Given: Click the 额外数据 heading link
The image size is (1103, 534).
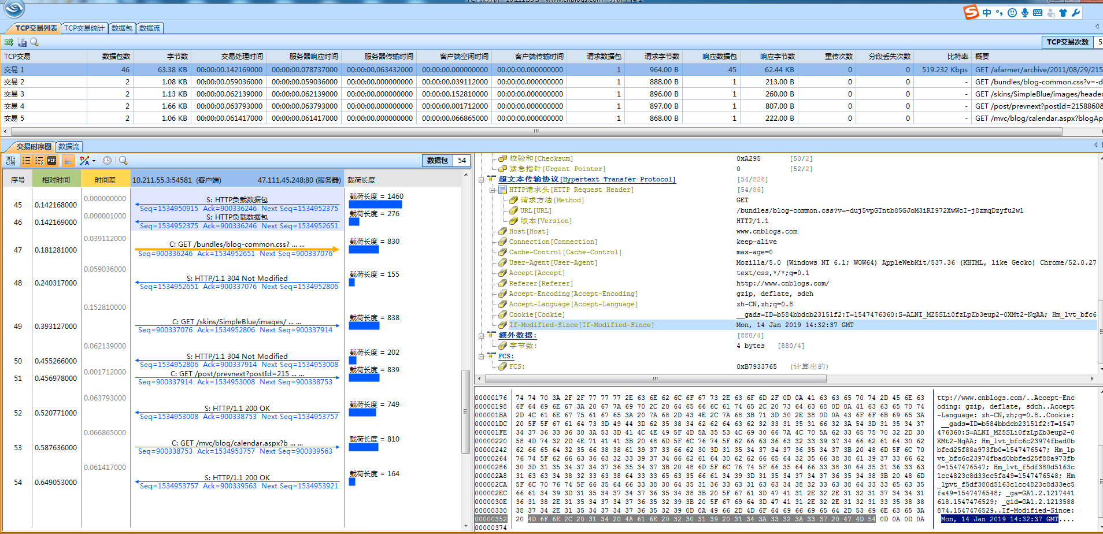Looking at the screenshot, I should point(517,335).
